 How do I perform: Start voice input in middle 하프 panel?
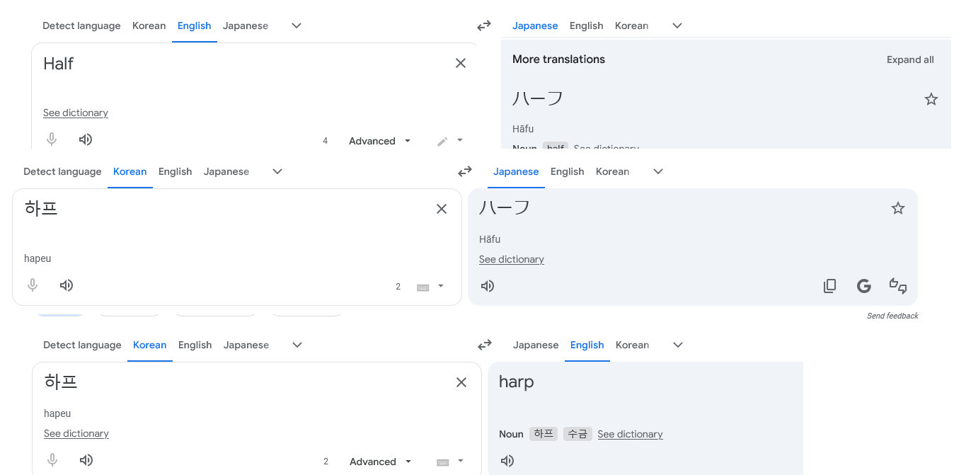33,286
